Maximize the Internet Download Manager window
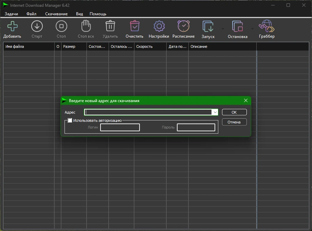Image resolution: width=312 pixels, height=231 pixels. pos(288,5)
